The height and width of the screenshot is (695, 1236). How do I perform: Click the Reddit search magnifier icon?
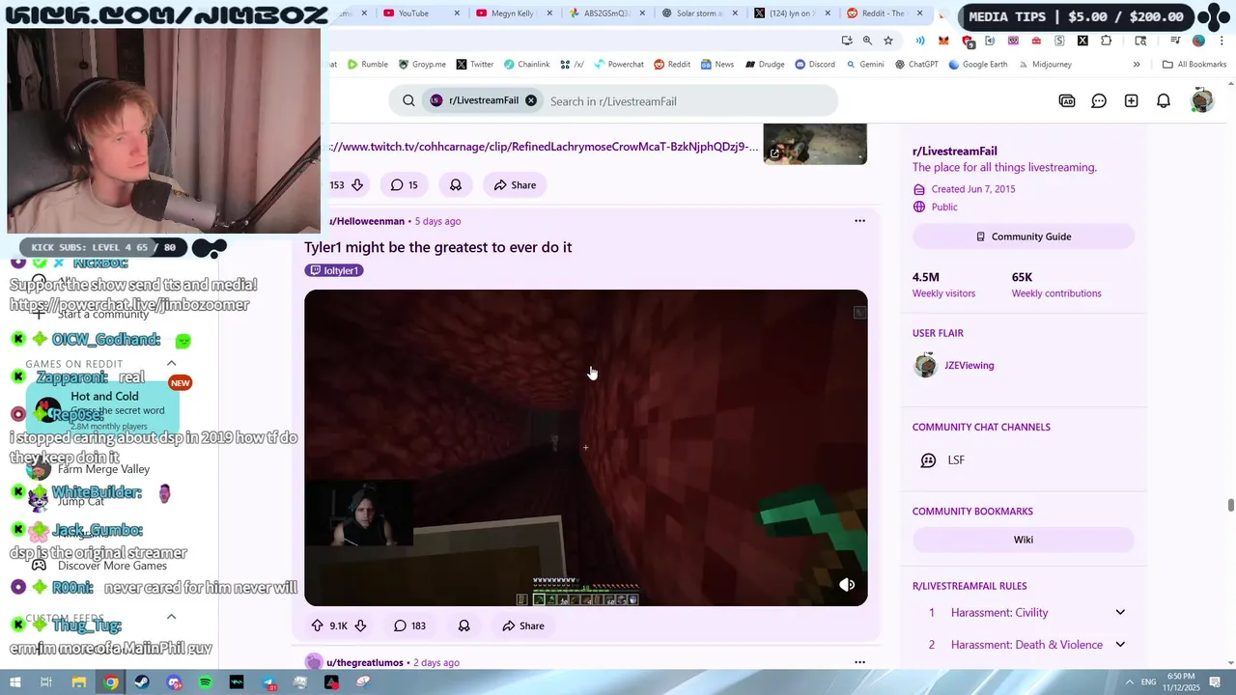(408, 100)
